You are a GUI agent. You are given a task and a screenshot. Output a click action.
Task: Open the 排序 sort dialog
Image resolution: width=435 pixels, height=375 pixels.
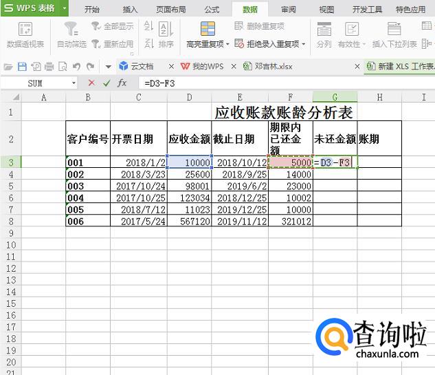[166, 34]
